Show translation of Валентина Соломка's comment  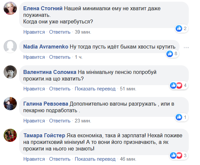tap(95, 89)
